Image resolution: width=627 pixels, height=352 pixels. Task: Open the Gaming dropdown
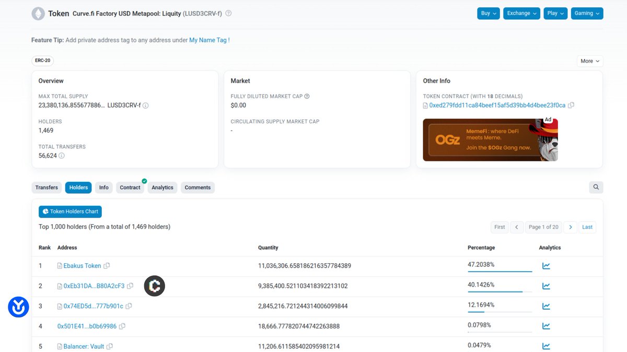coord(587,14)
